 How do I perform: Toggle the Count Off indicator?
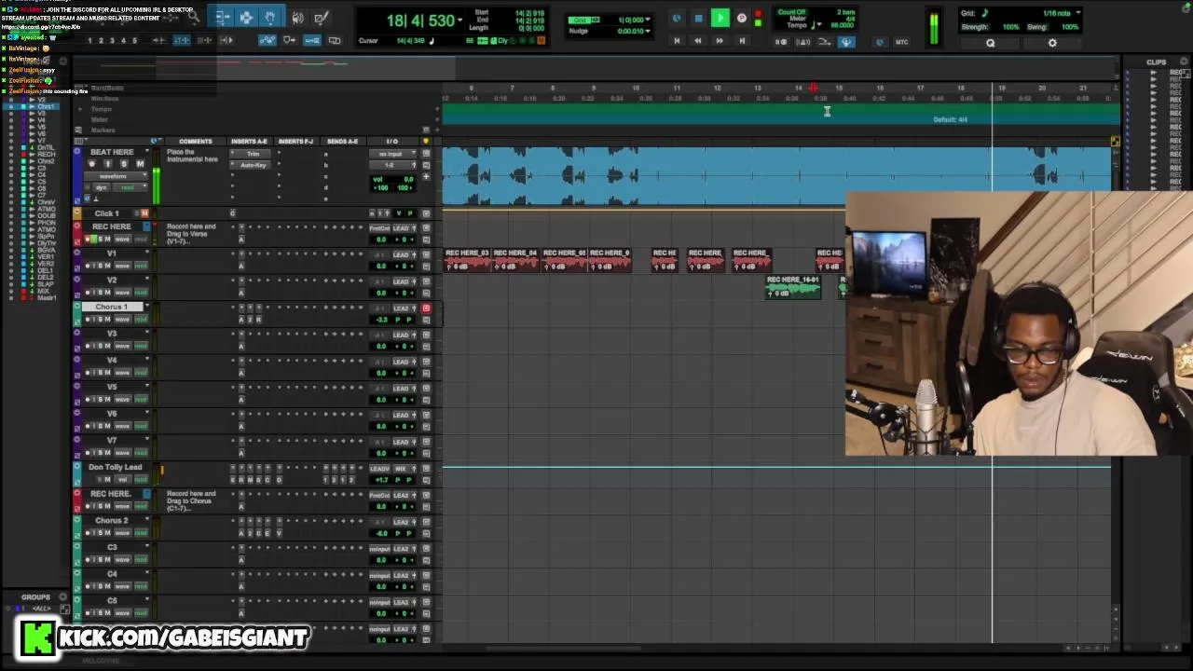[x=792, y=12]
